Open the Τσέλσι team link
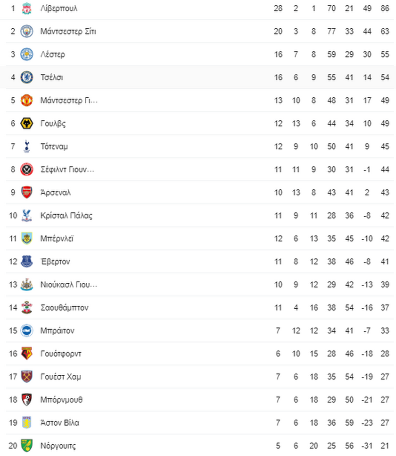 (51, 77)
